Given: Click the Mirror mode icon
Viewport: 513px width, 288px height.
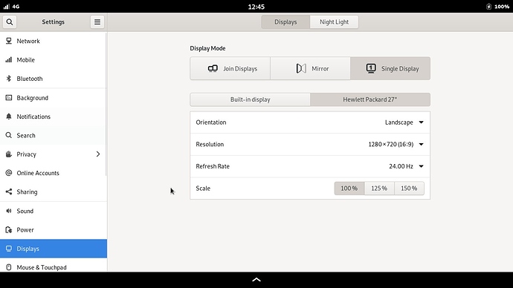Looking at the screenshot, I should 301,68.
